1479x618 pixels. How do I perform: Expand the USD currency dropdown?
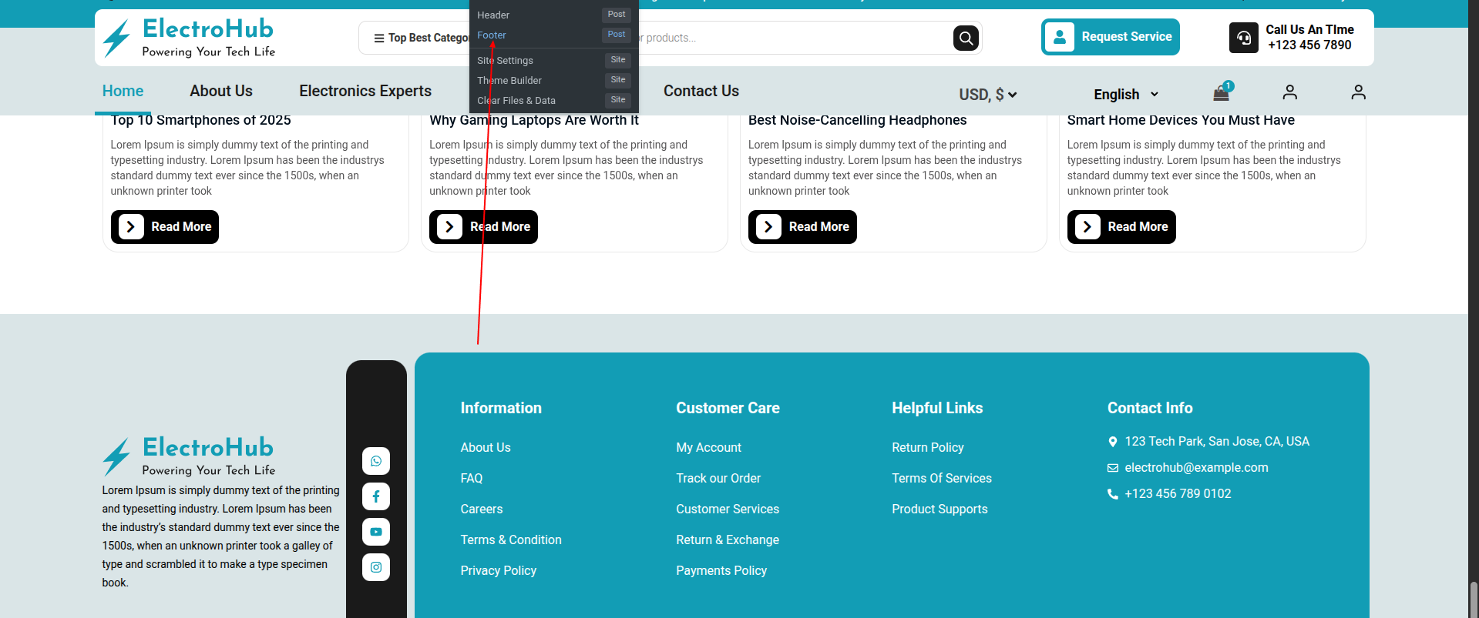click(987, 95)
